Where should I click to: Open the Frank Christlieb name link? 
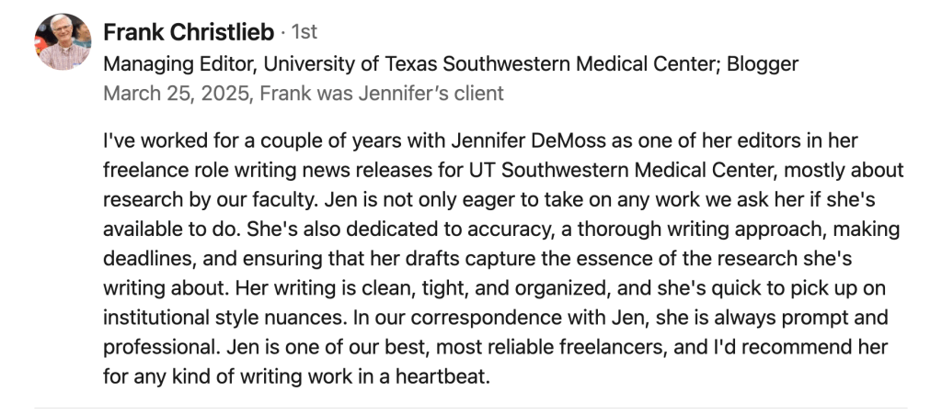click(x=189, y=33)
